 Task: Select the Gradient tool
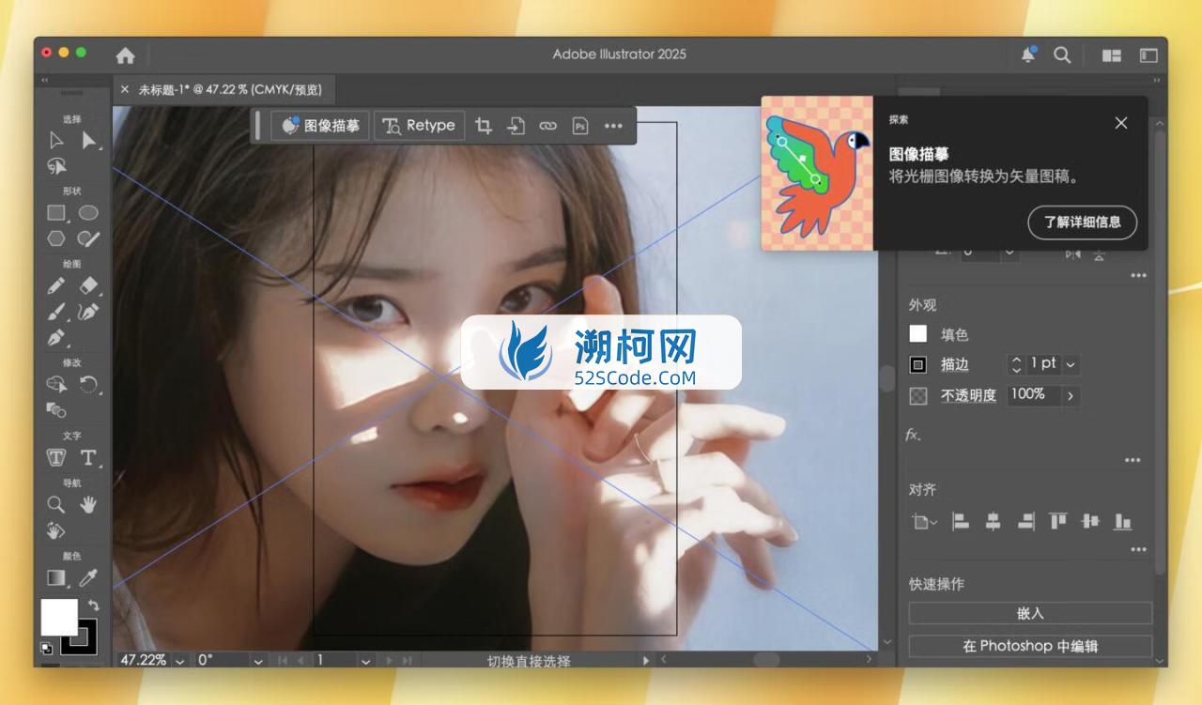coord(56,577)
